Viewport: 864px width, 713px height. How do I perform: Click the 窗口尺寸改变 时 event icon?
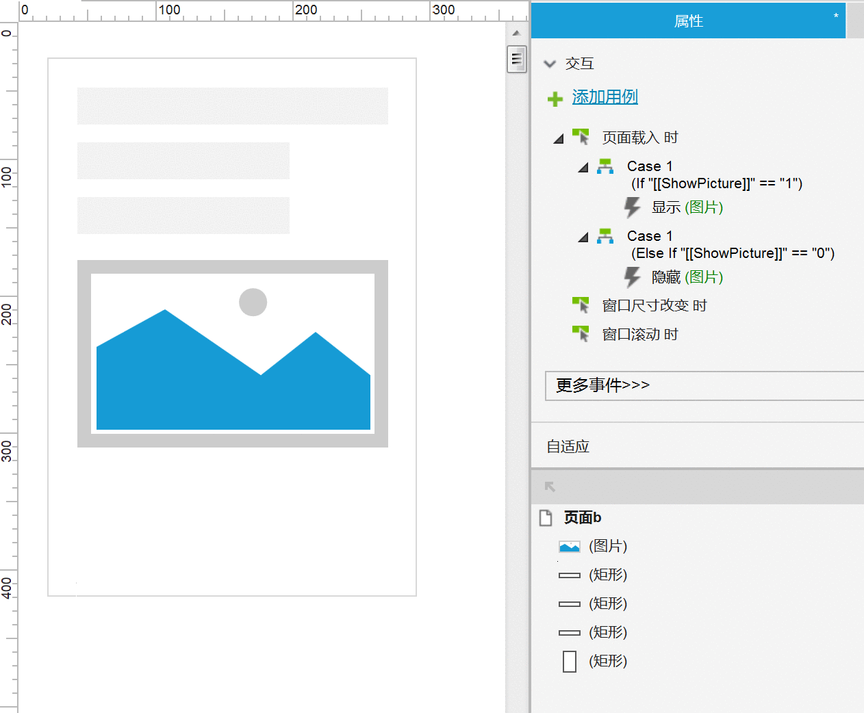pyautogui.click(x=581, y=305)
